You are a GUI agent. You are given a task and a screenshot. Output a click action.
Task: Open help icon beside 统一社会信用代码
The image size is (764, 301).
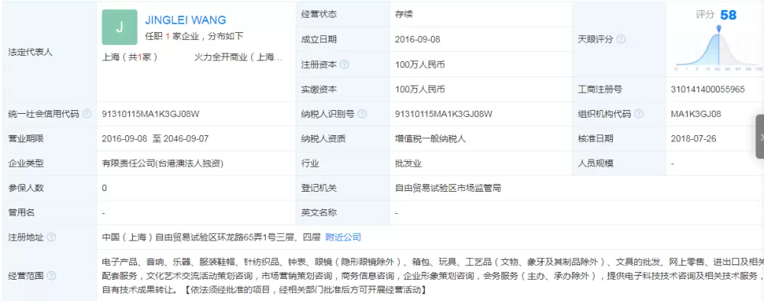click(87, 114)
